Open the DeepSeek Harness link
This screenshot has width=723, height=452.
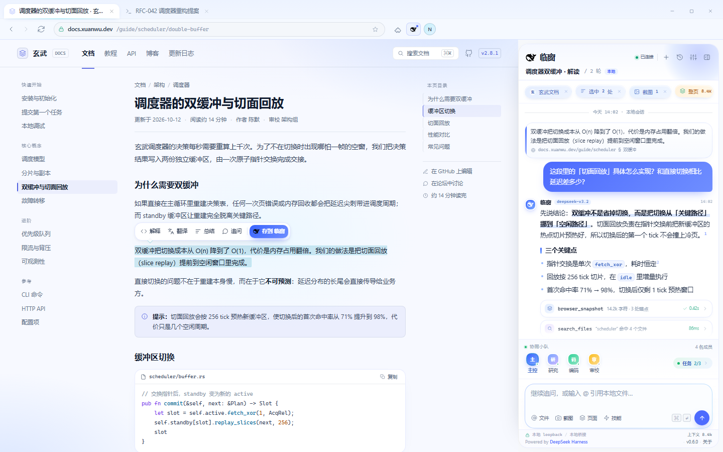tap(568, 442)
